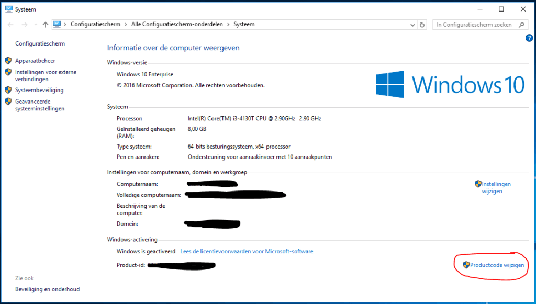The height and width of the screenshot is (304, 536).
Task: Click the search magnifier icon
Action: pyautogui.click(x=521, y=25)
